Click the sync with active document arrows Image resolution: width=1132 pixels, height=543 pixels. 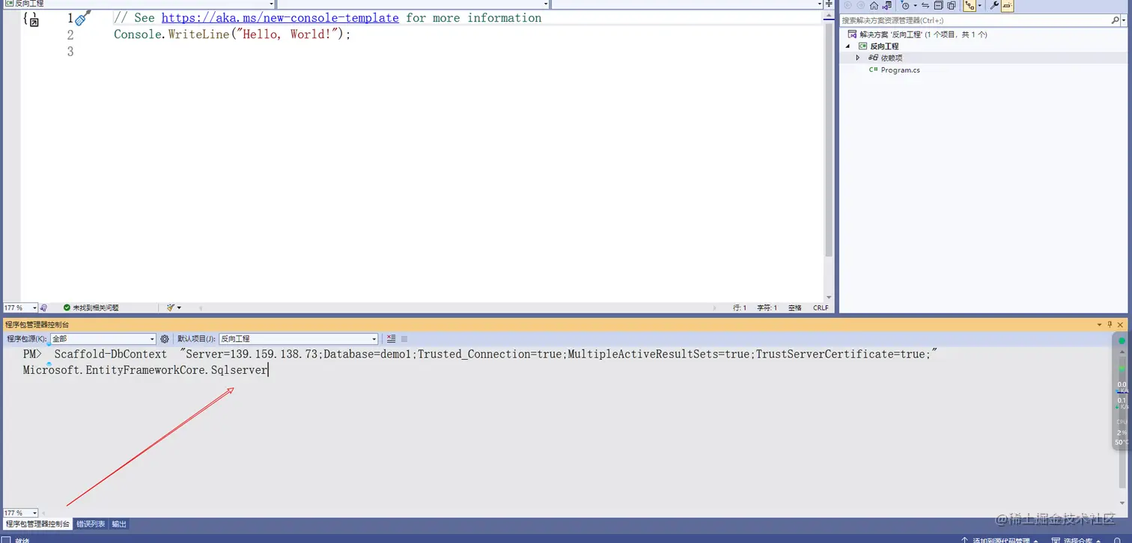pos(925,5)
